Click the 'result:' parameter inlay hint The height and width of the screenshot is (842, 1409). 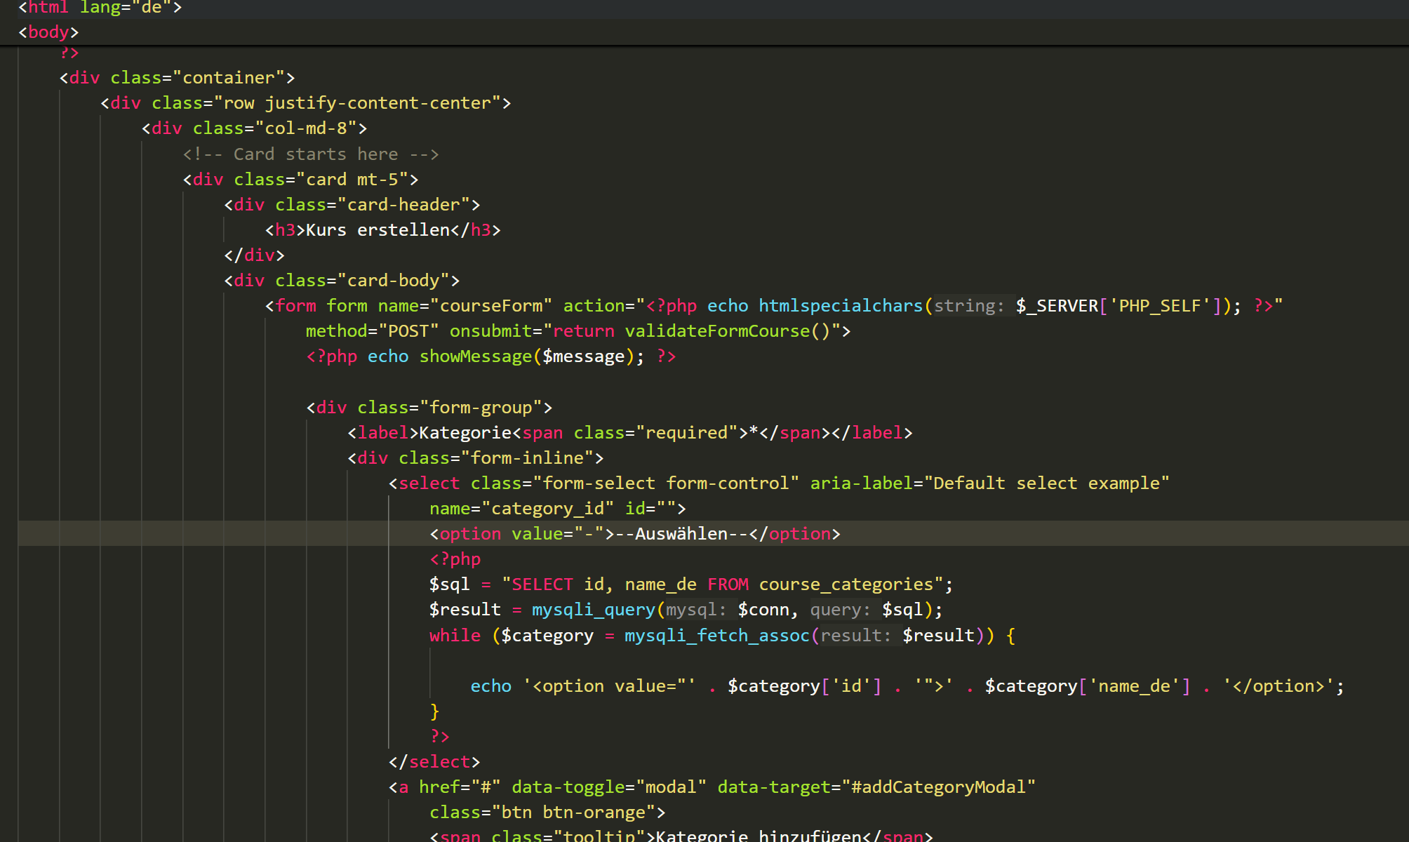[855, 636]
